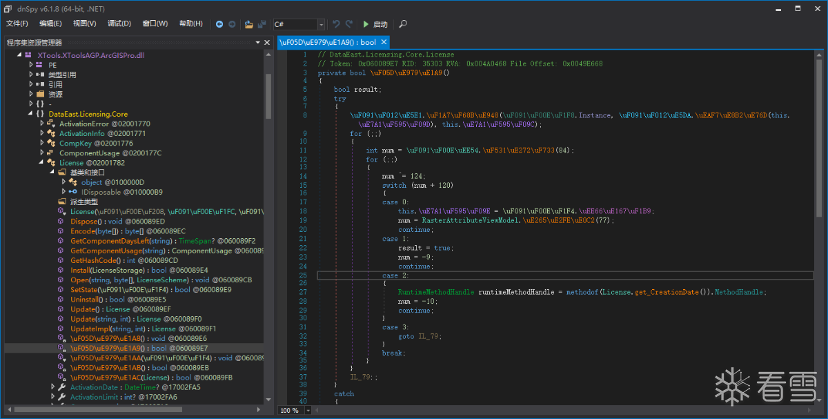This screenshot has height=419, width=828.
Task: Click the navigate forward arrow icon
Action: 232,24
